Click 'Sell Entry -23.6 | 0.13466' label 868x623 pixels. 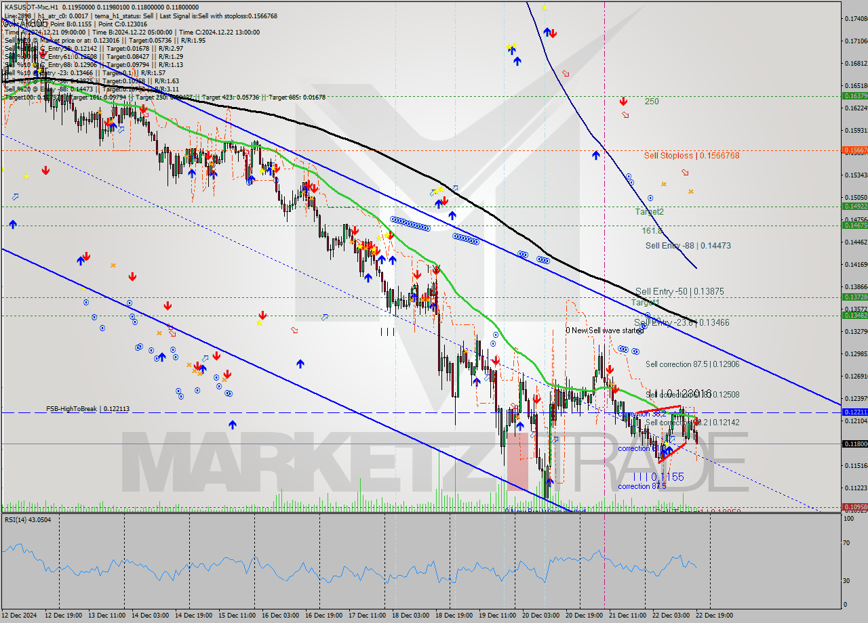(682, 323)
